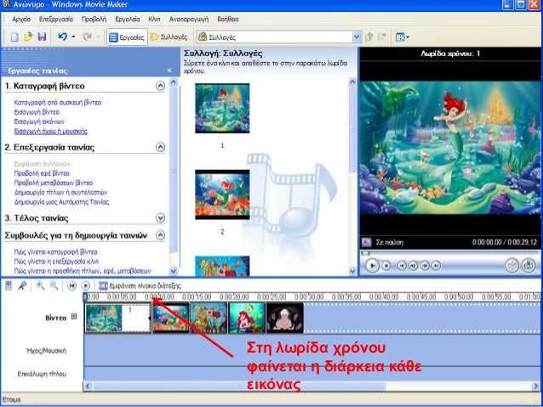Viewport: 543px width, 407px height.
Task: Click the Zoom Timeline In magnifier icon
Action: (x=41, y=285)
